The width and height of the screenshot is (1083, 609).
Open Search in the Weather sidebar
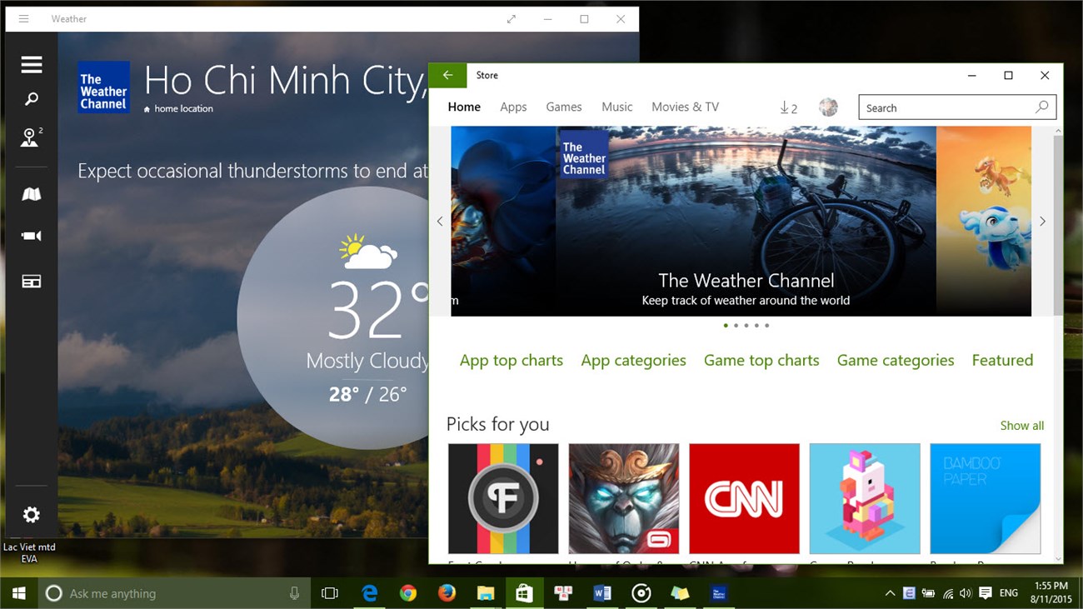[x=31, y=98]
